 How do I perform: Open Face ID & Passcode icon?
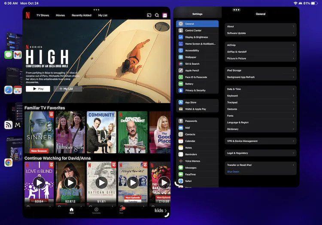tap(181, 77)
